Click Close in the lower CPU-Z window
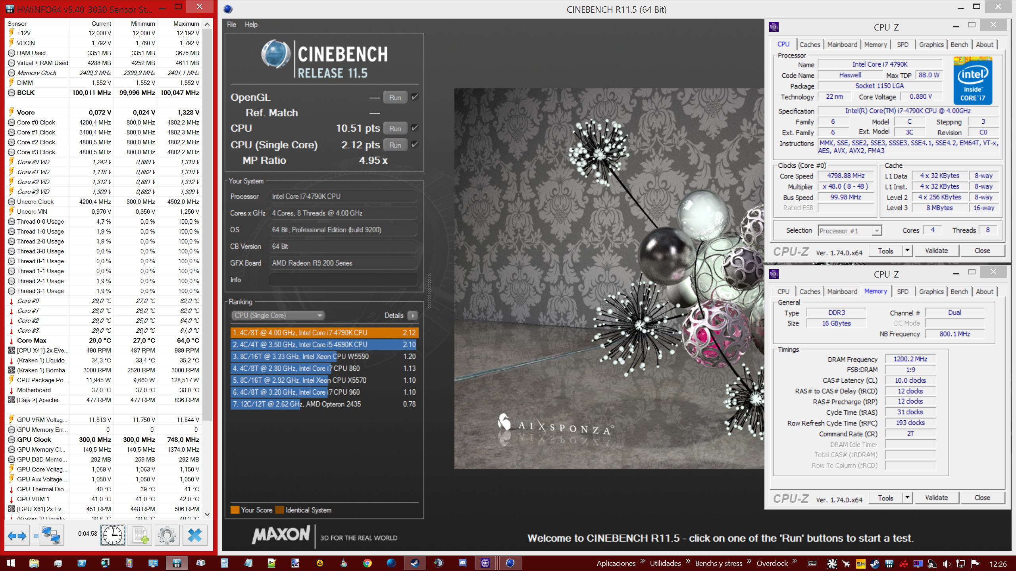1016x571 pixels. (982, 498)
